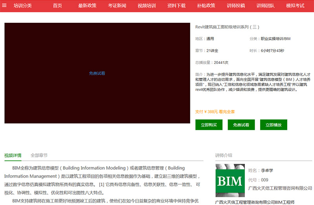This screenshot has width=314, height=205.
Task: Open the hamburger menu icon
Action: point(4,5)
